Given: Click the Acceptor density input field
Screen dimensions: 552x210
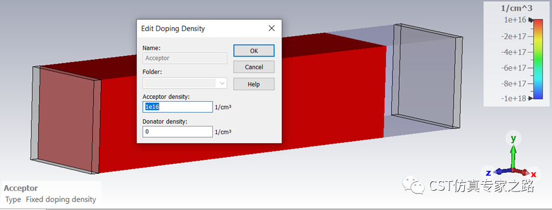Looking at the screenshot, I should point(177,107).
